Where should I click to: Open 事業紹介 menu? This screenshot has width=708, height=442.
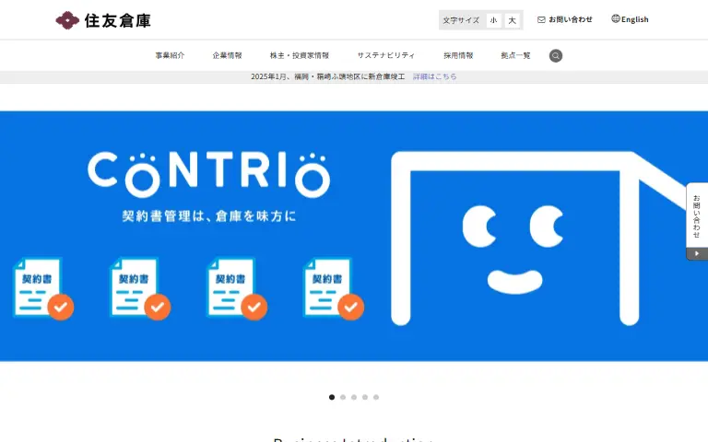coord(171,55)
